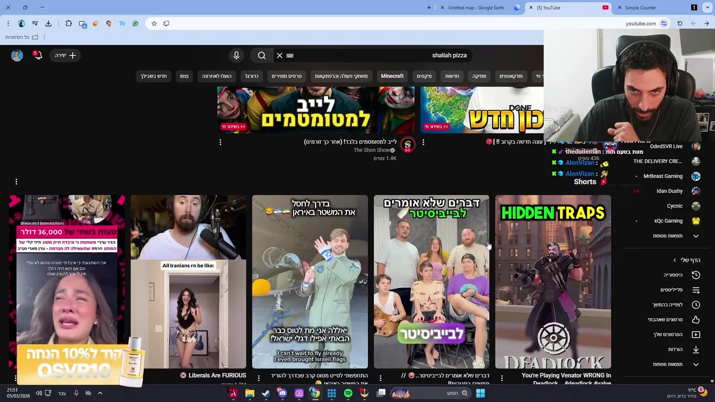
Task: Select the Minecraft filter chip
Action: (x=392, y=76)
